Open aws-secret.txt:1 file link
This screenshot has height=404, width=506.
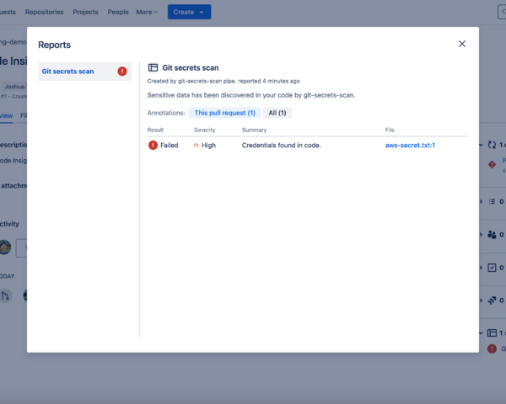pyautogui.click(x=410, y=146)
